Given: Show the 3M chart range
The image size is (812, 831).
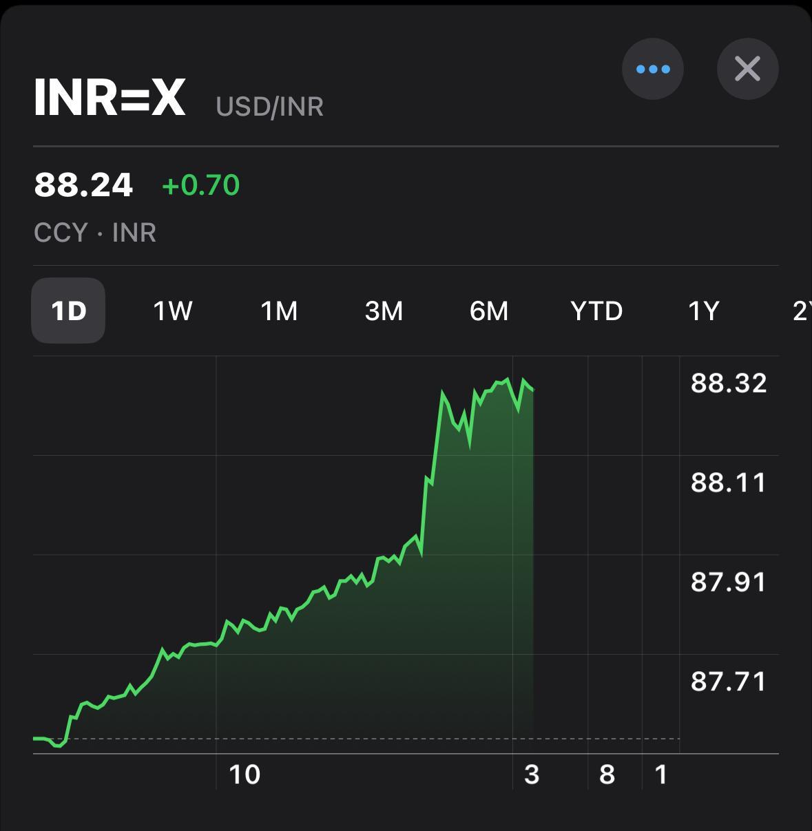Looking at the screenshot, I should (x=384, y=311).
